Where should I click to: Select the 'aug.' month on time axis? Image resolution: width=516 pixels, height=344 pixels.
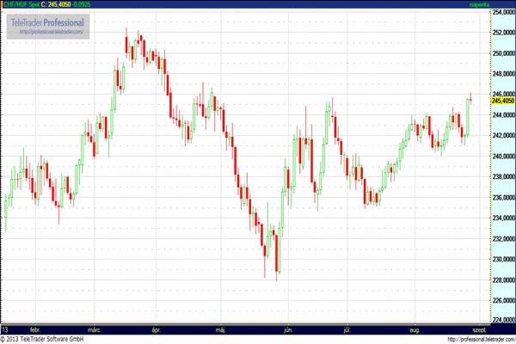(x=415, y=329)
